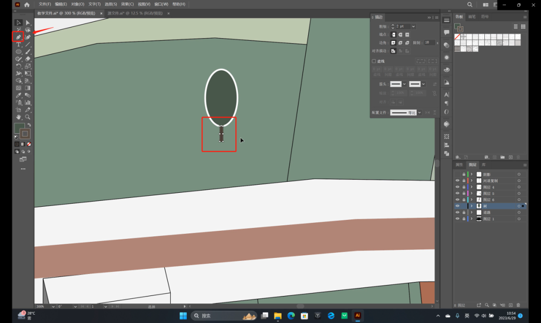Set None for fill or stroke

(x=29, y=144)
